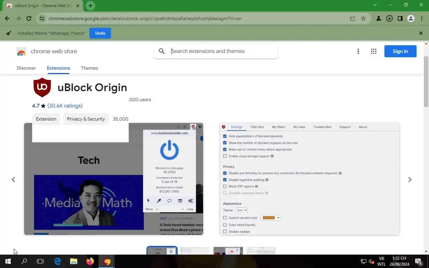429x268 pixels.
Task: Open site information icon in address bar
Action: pyautogui.click(x=42, y=18)
